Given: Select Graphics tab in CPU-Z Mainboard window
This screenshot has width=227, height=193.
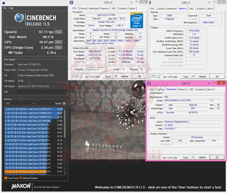Looking at the screenshot, I should [201, 90].
